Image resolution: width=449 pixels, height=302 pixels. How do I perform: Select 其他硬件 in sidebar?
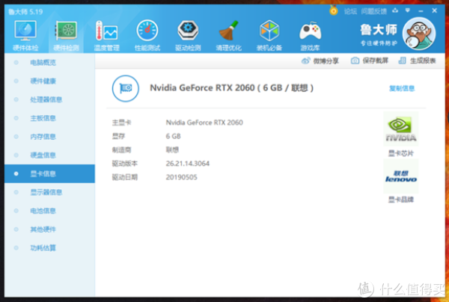(x=49, y=229)
